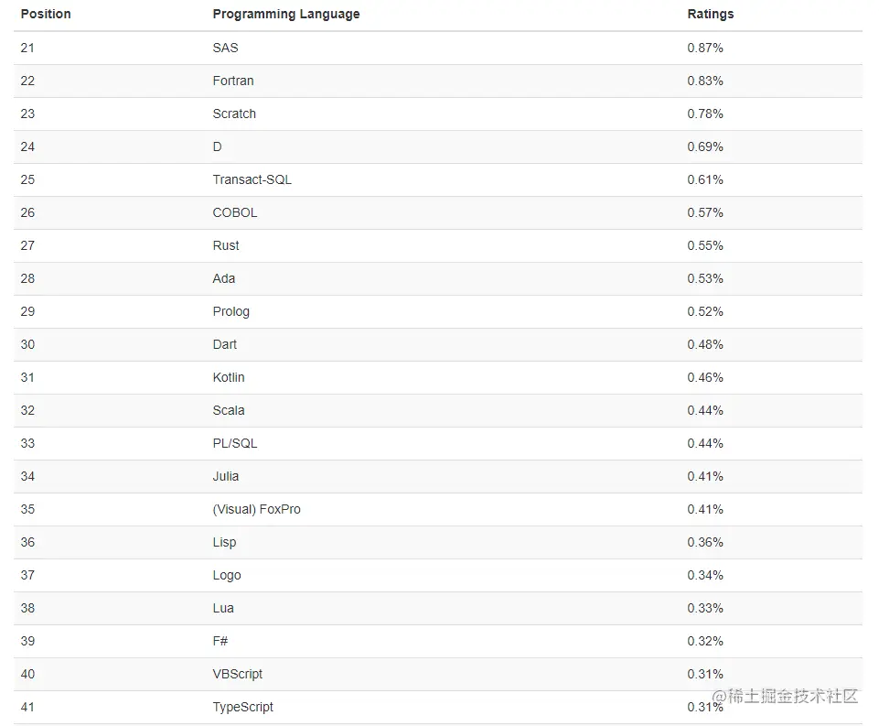Select the (Visual) FoxPro entry
The image size is (879, 726).
[x=257, y=509]
